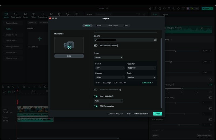Click the 2.00 s slider in the audio panel

tap(171, 62)
